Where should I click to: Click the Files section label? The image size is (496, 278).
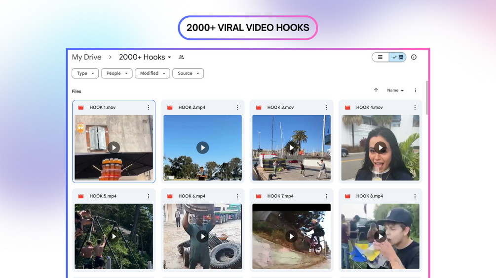click(x=76, y=92)
